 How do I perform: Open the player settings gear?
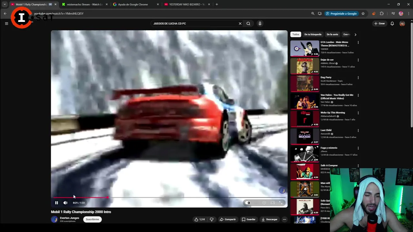coord(264,203)
